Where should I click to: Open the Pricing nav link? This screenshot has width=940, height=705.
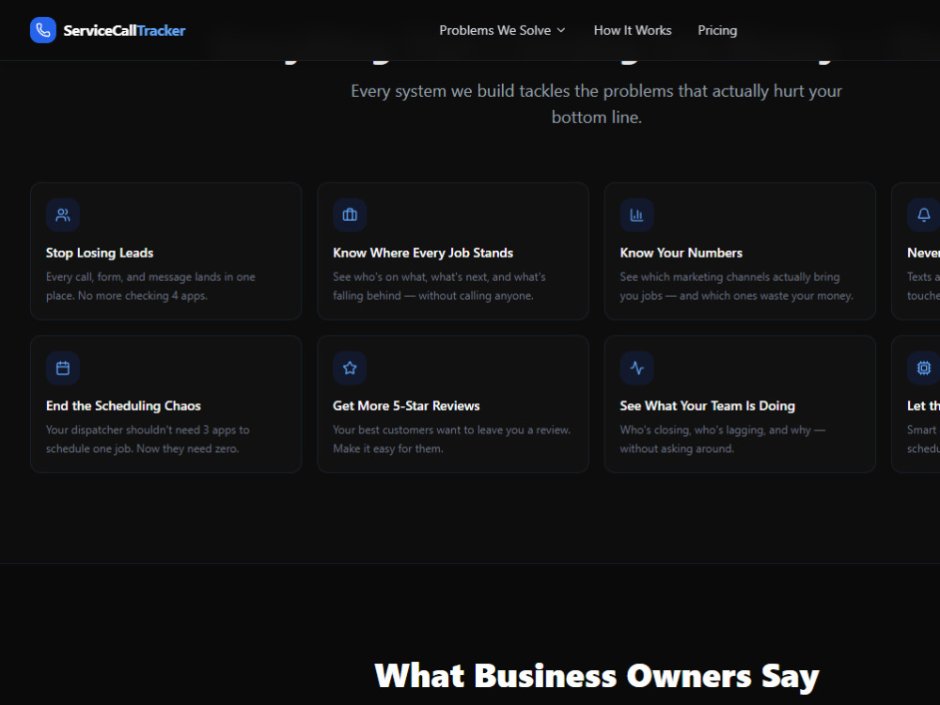pyautogui.click(x=717, y=31)
